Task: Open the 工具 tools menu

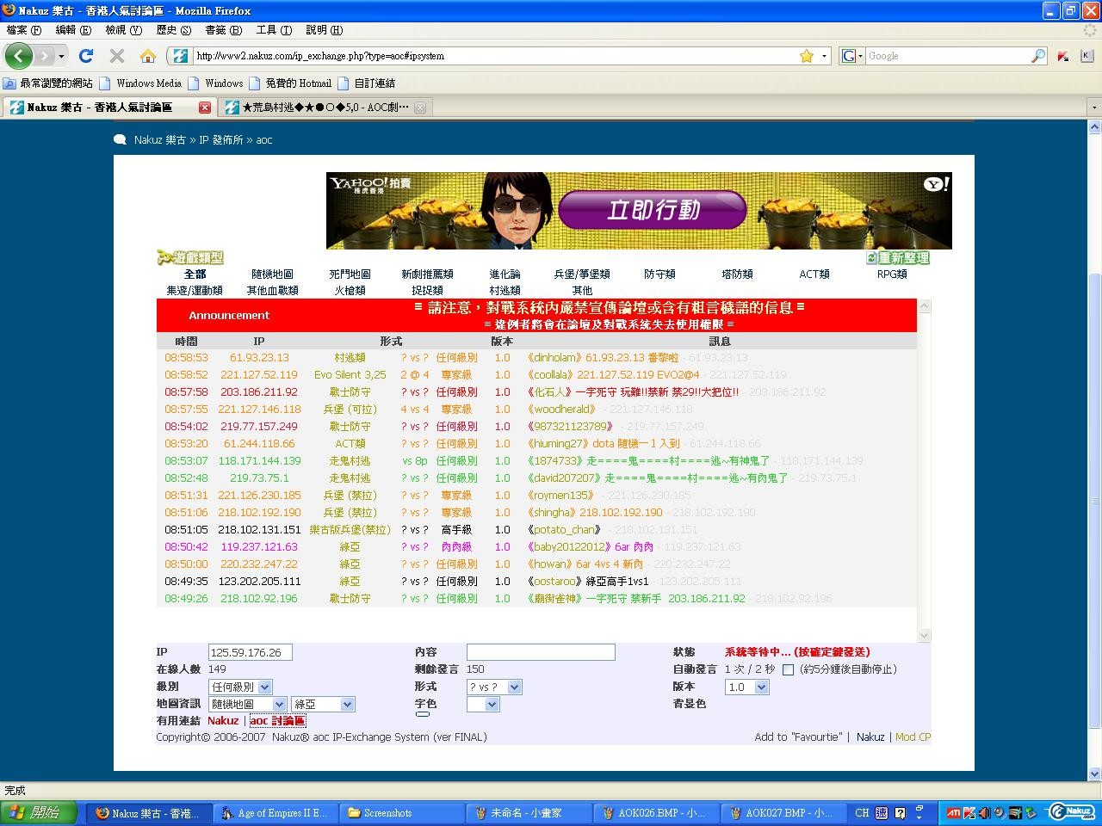Action: [273, 30]
